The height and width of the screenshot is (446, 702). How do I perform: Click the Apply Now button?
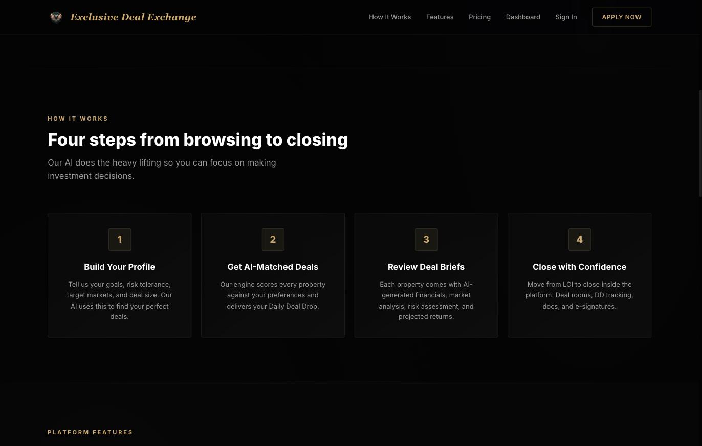point(622,17)
